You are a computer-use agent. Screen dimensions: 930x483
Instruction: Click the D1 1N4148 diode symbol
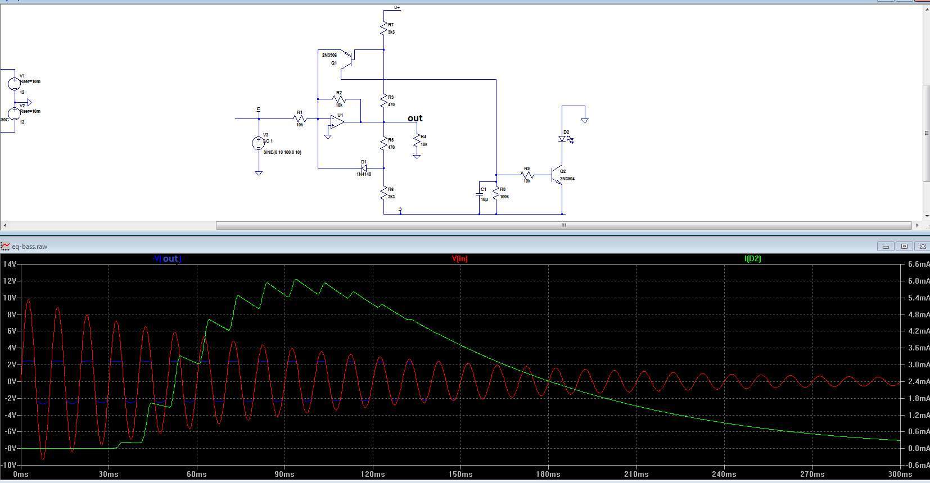click(x=364, y=167)
